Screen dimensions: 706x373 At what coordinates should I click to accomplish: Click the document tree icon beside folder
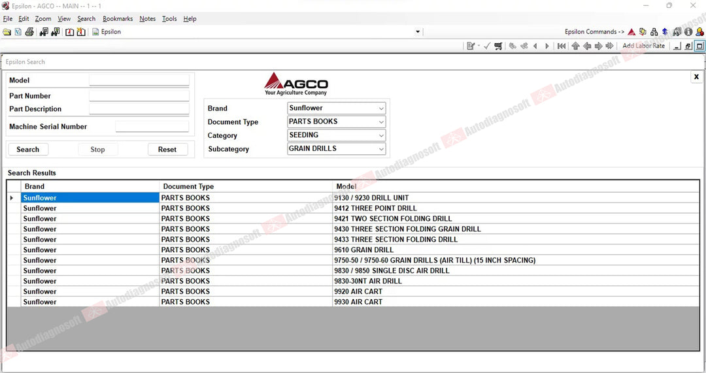18,32
